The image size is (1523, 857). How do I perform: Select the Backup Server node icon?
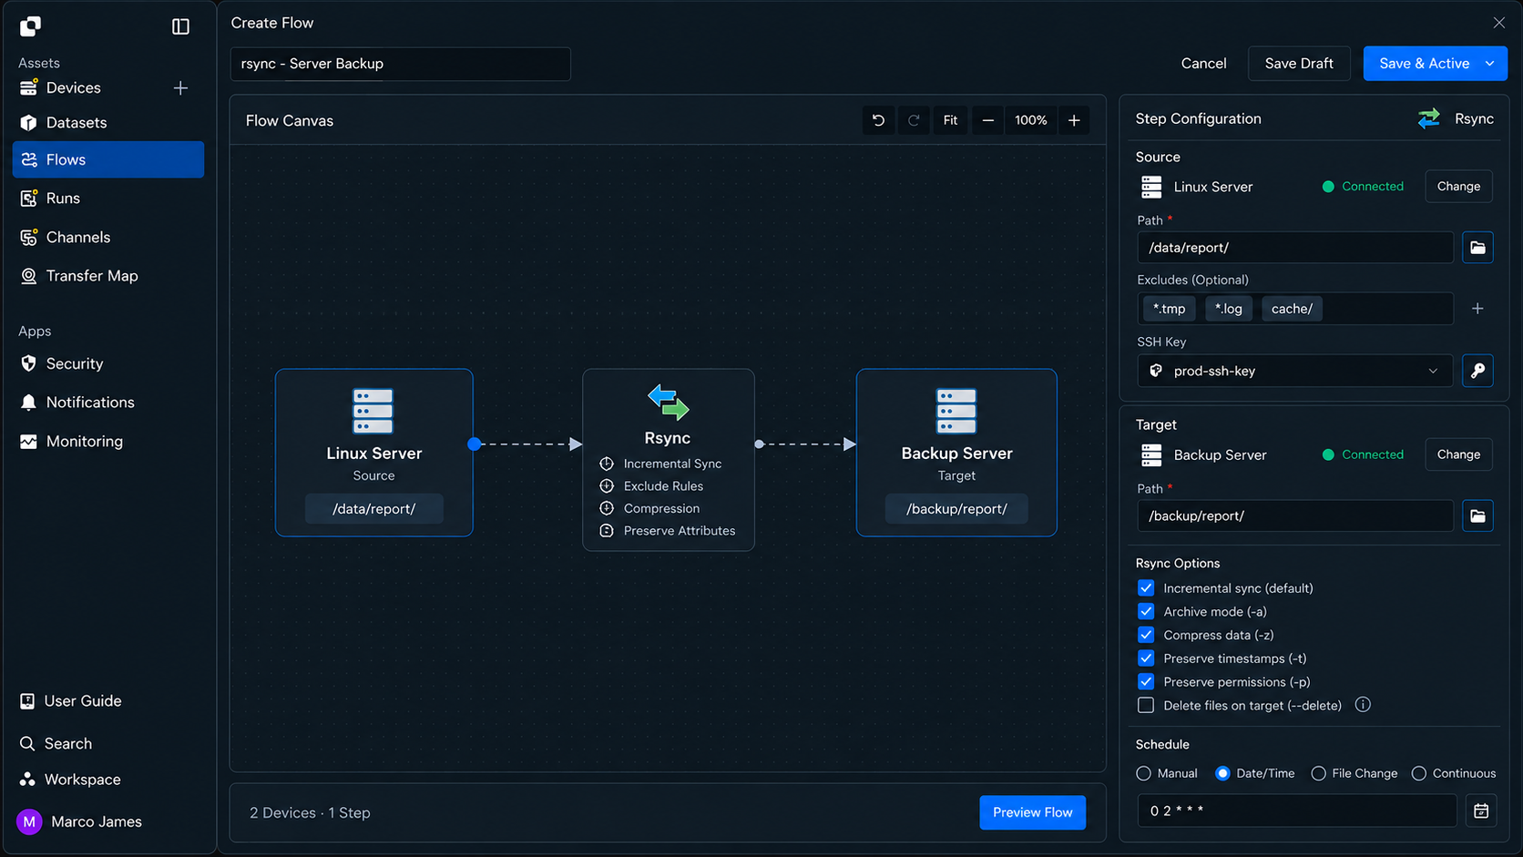point(956,411)
